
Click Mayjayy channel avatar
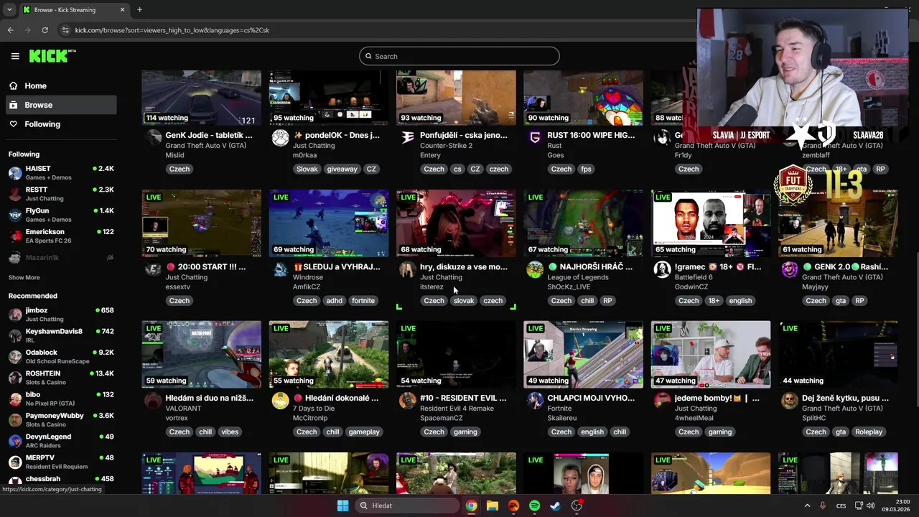[789, 269]
